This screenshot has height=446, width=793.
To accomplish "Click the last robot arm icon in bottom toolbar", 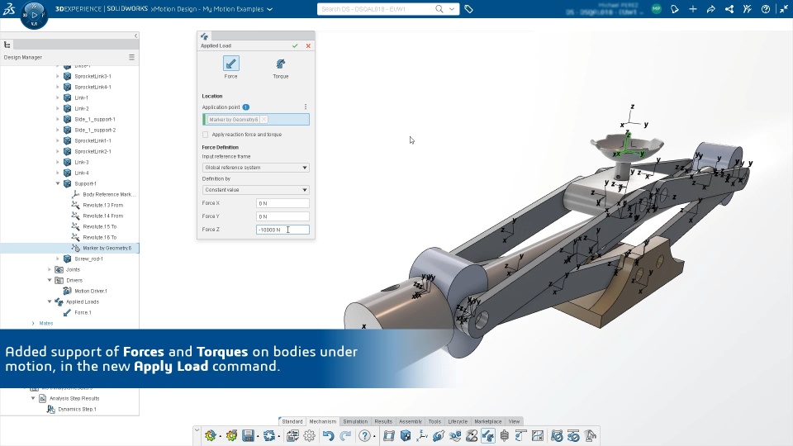I will pos(590,435).
